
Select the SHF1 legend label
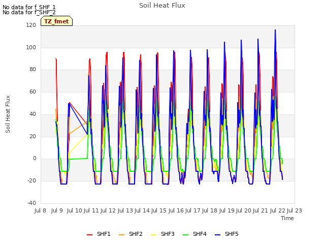click(x=104, y=234)
